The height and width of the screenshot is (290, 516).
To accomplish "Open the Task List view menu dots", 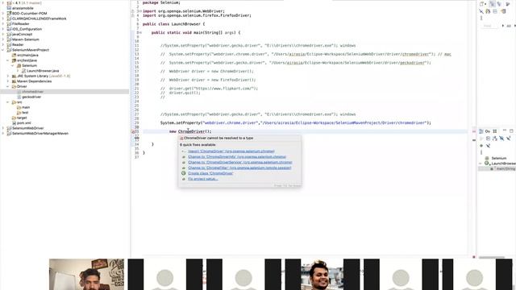I will [481, 18].
